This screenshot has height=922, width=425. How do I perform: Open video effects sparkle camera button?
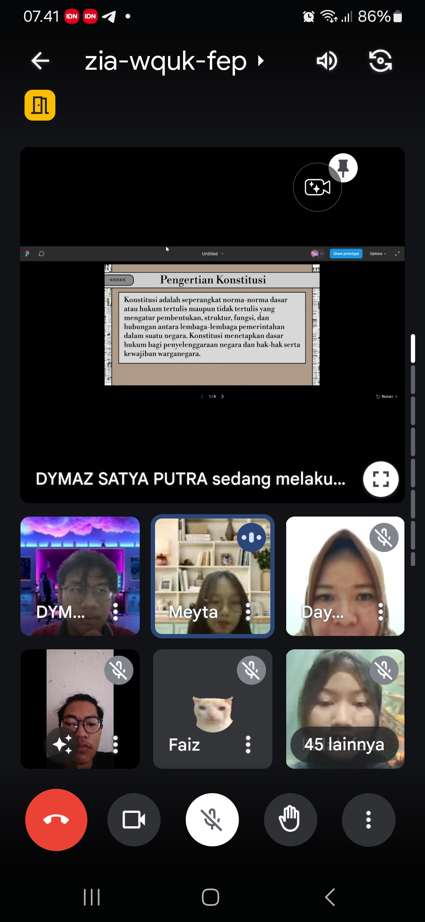click(317, 188)
